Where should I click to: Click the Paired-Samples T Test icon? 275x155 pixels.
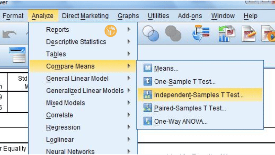[148, 108]
